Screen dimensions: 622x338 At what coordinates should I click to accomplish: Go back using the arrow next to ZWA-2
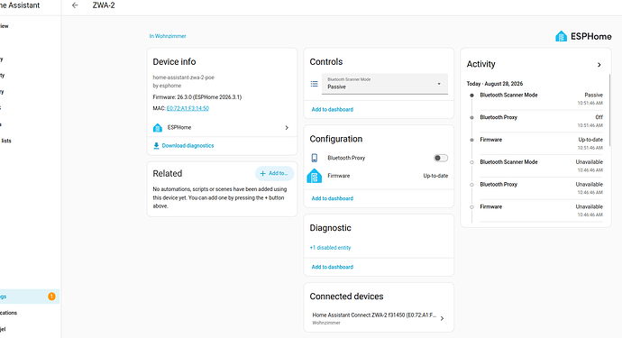pyautogui.click(x=75, y=5)
